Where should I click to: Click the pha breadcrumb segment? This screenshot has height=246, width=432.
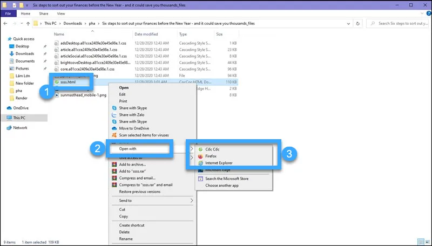92,23
